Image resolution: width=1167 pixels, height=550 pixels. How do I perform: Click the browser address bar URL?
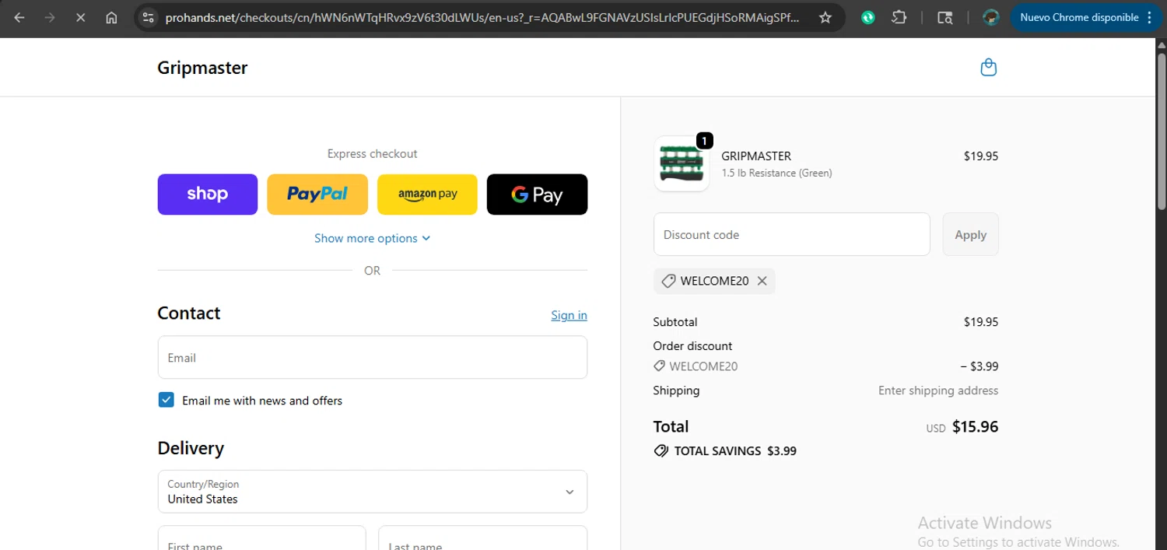[x=482, y=17]
